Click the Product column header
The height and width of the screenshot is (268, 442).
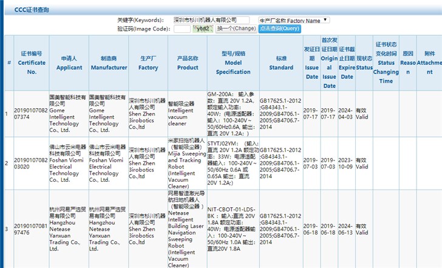[188, 63]
